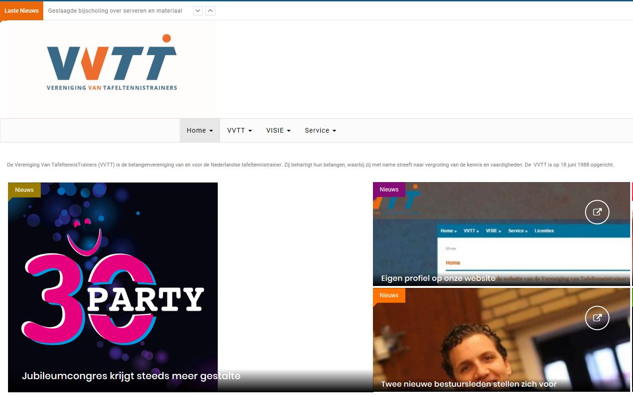Open the Home dropdown menu
The image size is (633, 397).
point(200,130)
